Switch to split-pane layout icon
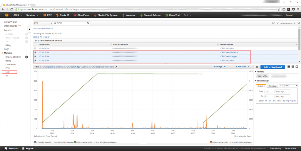Screen dimensions: 301x151 click(293, 67)
